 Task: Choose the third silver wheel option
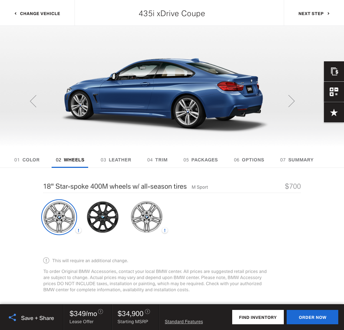(x=147, y=217)
